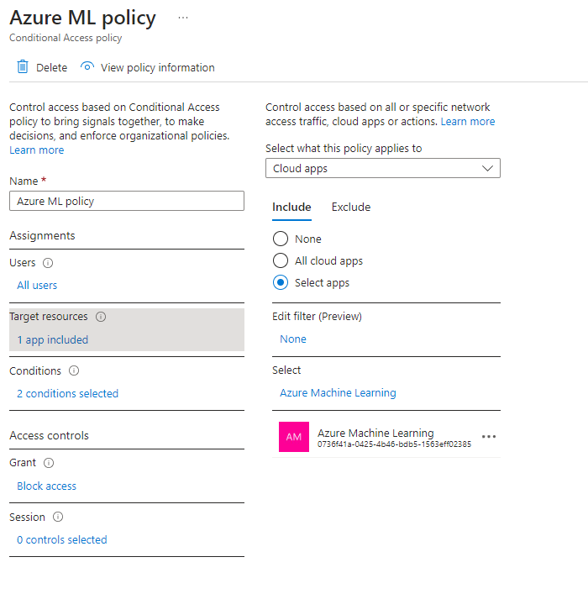Open the Block access grant link
The height and width of the screenshot is (599, 588).
pos(46,486)
